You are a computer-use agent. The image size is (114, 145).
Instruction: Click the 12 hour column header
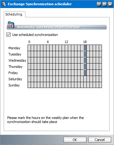click(66, 42)
